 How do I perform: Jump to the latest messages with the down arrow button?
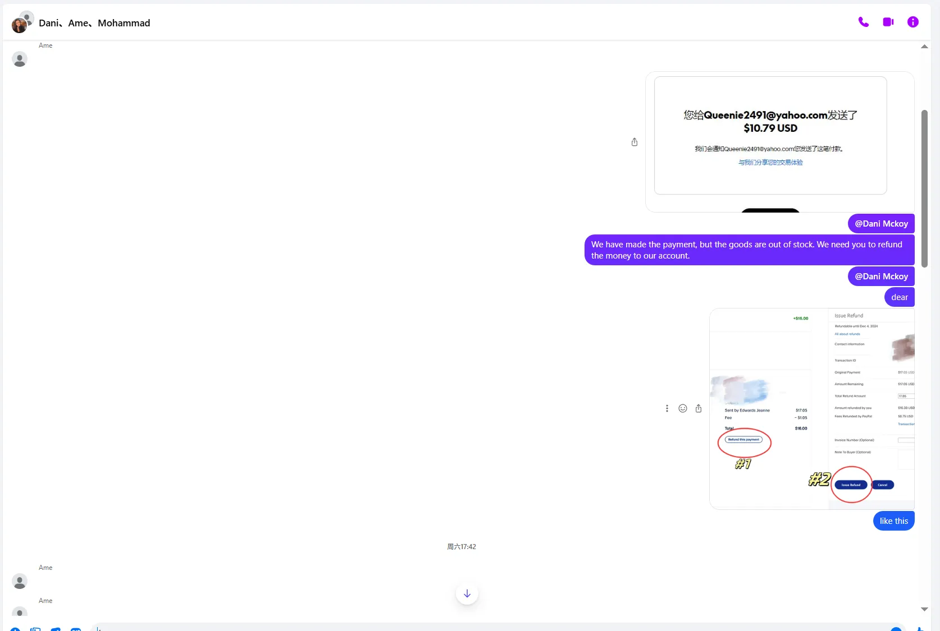coord(467,593)
